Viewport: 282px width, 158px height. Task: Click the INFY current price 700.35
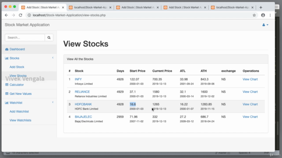pos(157,79)
